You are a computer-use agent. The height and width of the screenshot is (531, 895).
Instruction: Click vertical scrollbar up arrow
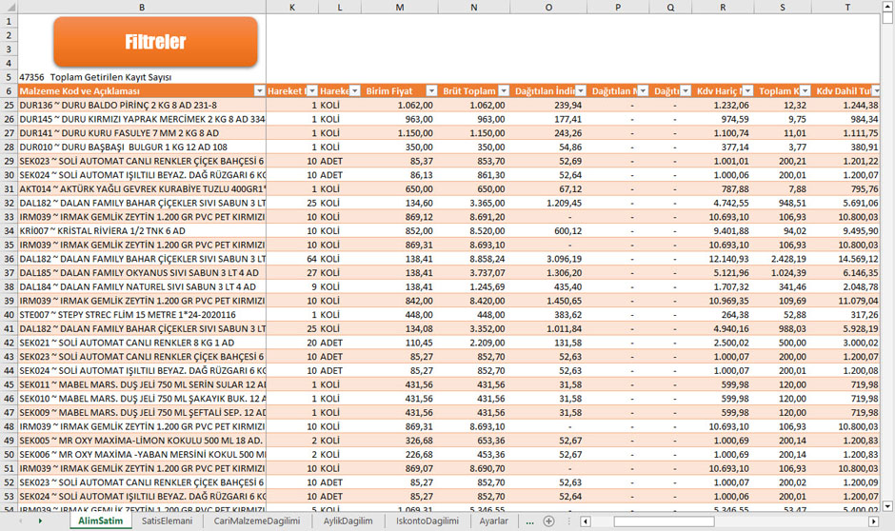(x=887, y=7)
